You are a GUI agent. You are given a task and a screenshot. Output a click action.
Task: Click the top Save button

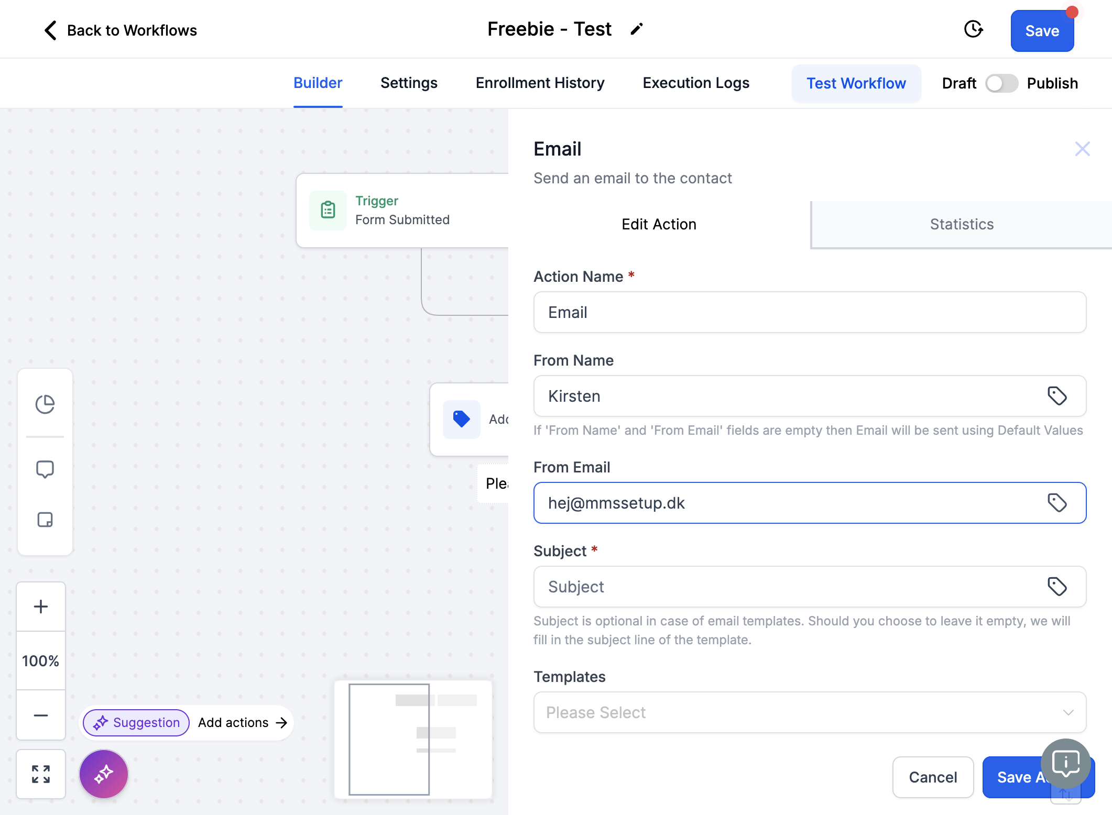coord(1042,31)
